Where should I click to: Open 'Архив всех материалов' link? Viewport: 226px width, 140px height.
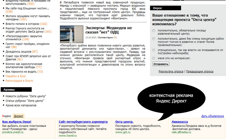point(21,105)
